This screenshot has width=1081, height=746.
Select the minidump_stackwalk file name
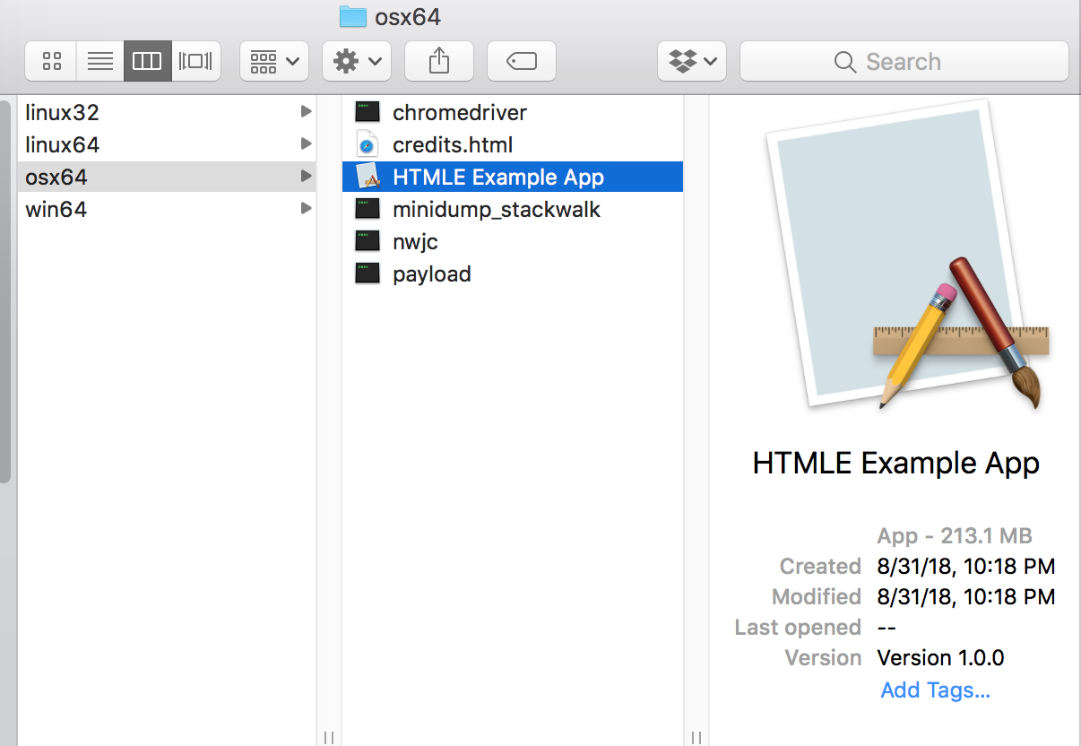coord(497,209)
